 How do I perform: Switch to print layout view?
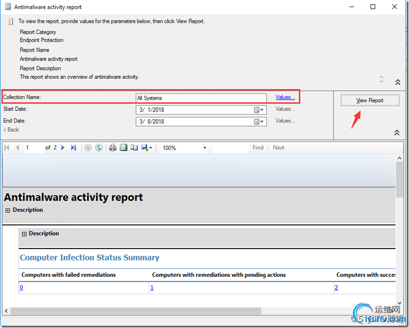point(123,148)
